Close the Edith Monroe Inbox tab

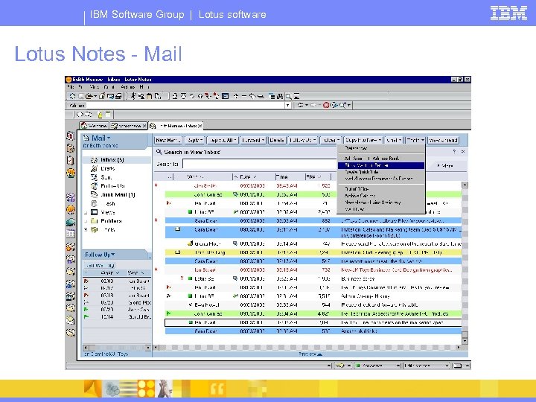coord(200,126)
